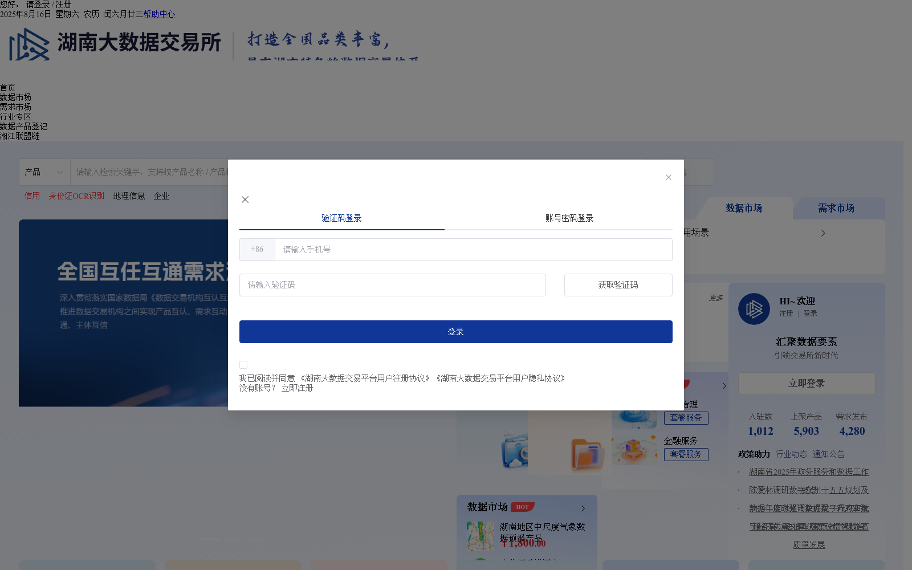Click 注册 under HI~欢迎
Screen dimensions: 912x570
(x=786, y=313)
